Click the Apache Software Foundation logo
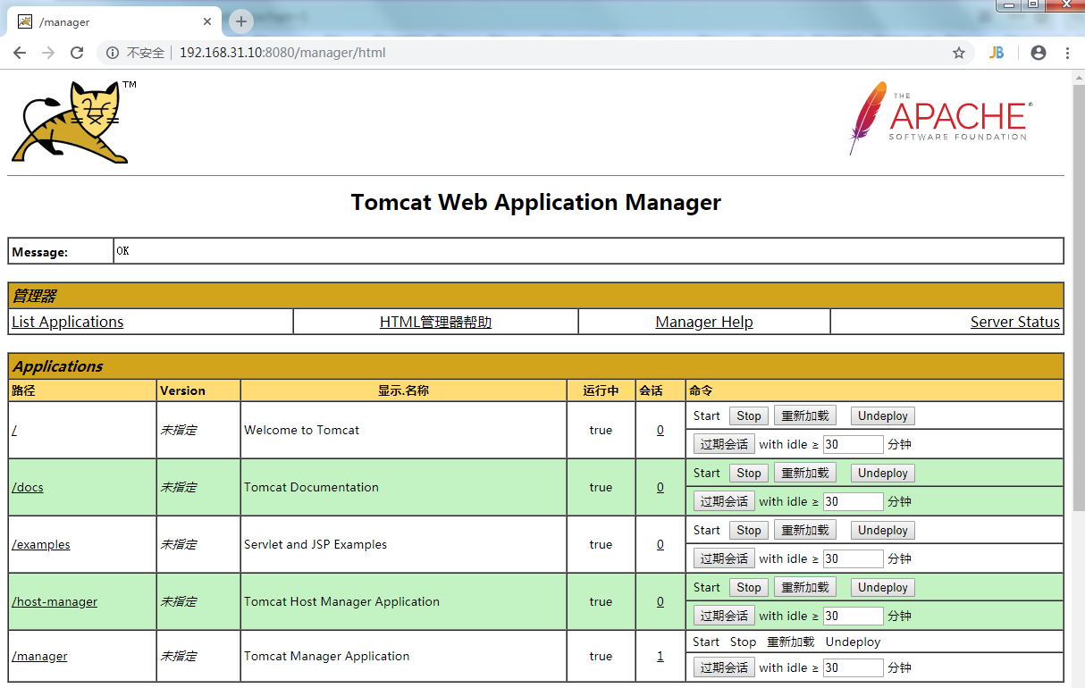 tap(940, 118)
